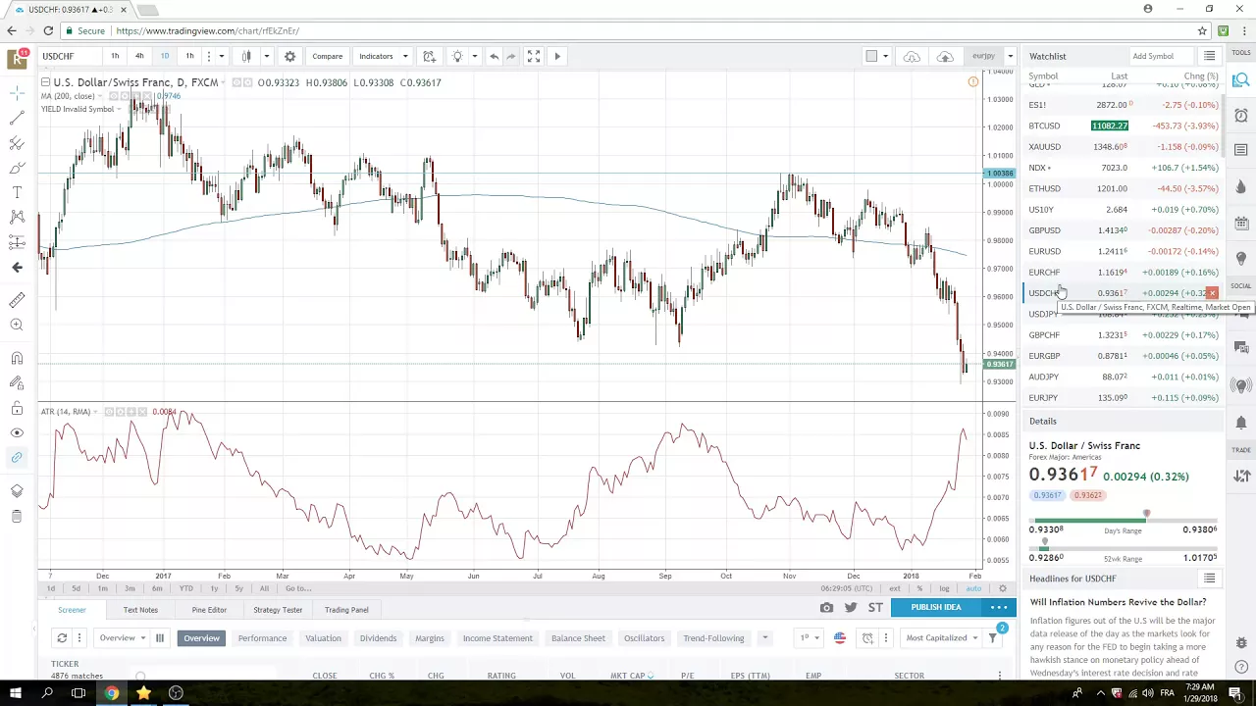Open economic calendar in right sidebar
1256x706 pixels.
click(x=1241, y=222)
